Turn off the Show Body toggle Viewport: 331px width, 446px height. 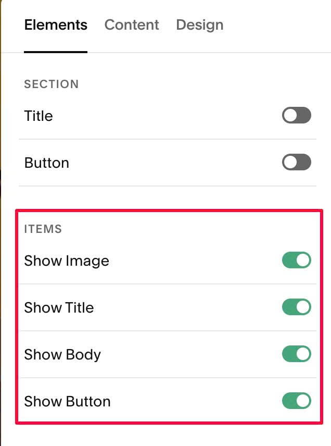[296, 354]
